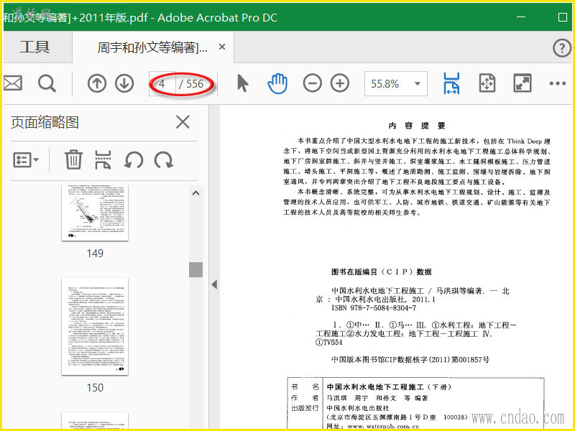Click the page label 150 text
This screenshot has height=431, width=575.
tap(95, 388)
